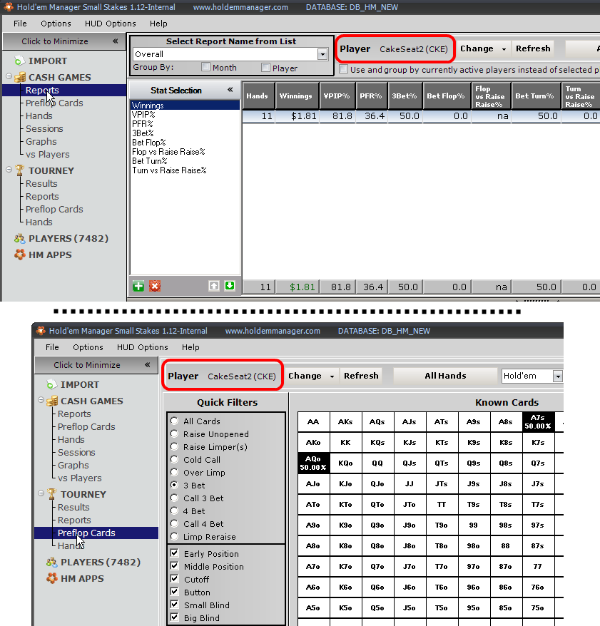
Task: Enable Group By Player checkbox
Action: 265,68
